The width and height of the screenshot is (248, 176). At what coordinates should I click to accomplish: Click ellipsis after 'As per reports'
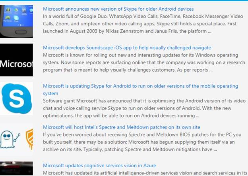point(211,70)
